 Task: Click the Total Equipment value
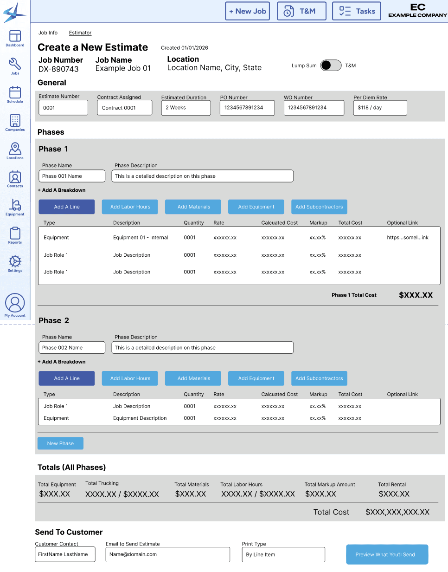click(x=54, y=494)
